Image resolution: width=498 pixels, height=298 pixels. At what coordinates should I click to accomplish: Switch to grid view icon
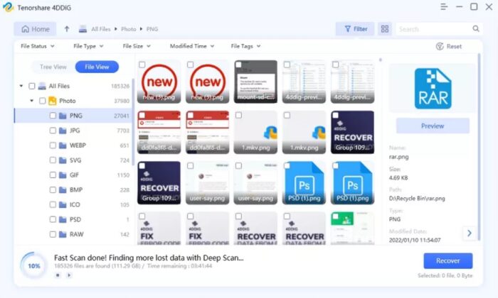[x=385, y=29]
